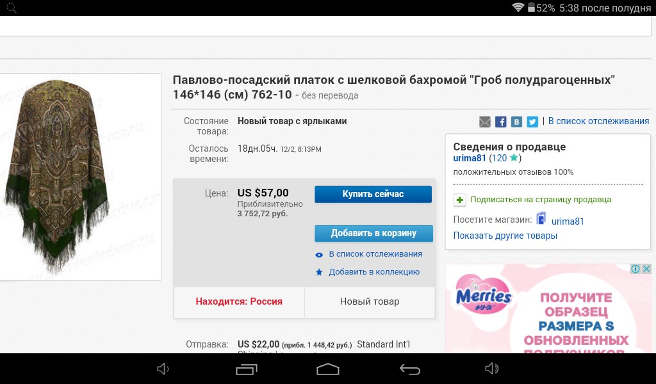Share listing via email icon
Screen dimensions: 656x384
pos(484,122)
